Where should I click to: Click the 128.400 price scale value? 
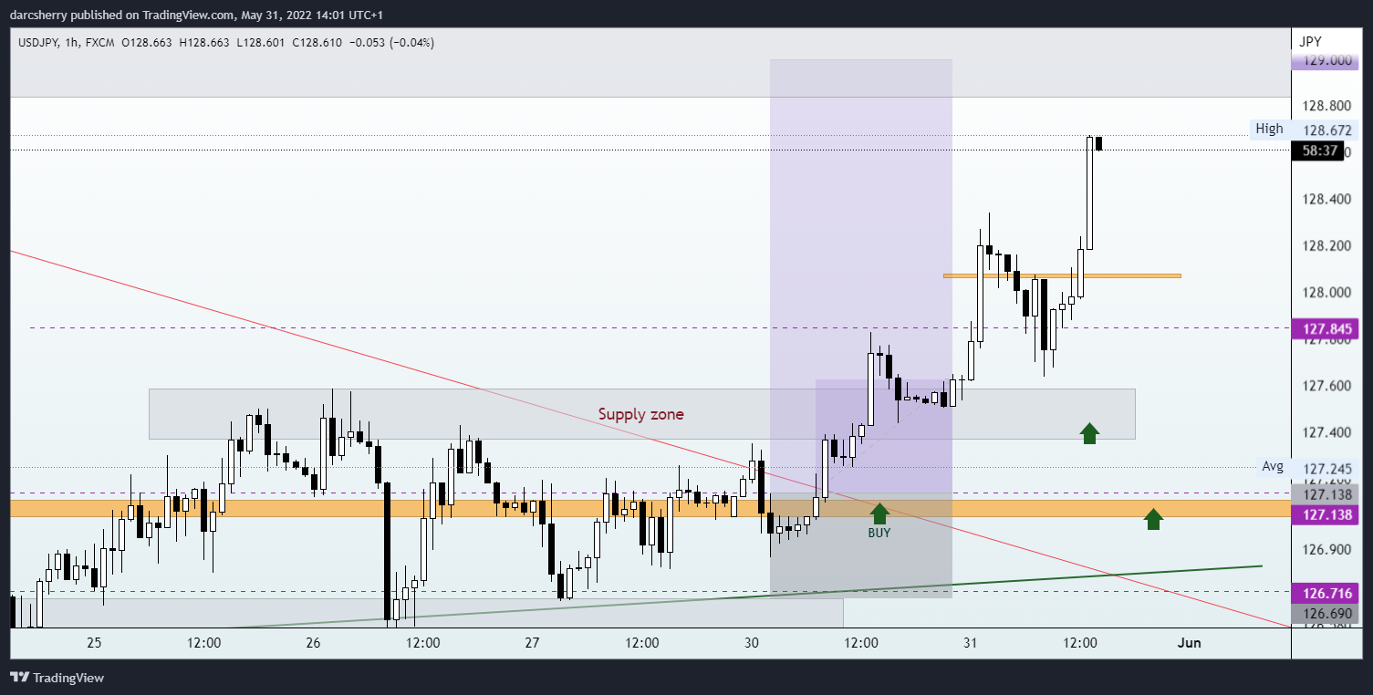(1326, 199)
